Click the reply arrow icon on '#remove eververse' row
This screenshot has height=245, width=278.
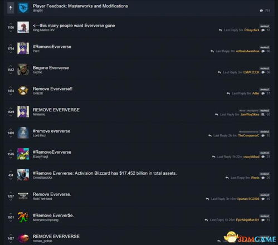tap(210, 136)
